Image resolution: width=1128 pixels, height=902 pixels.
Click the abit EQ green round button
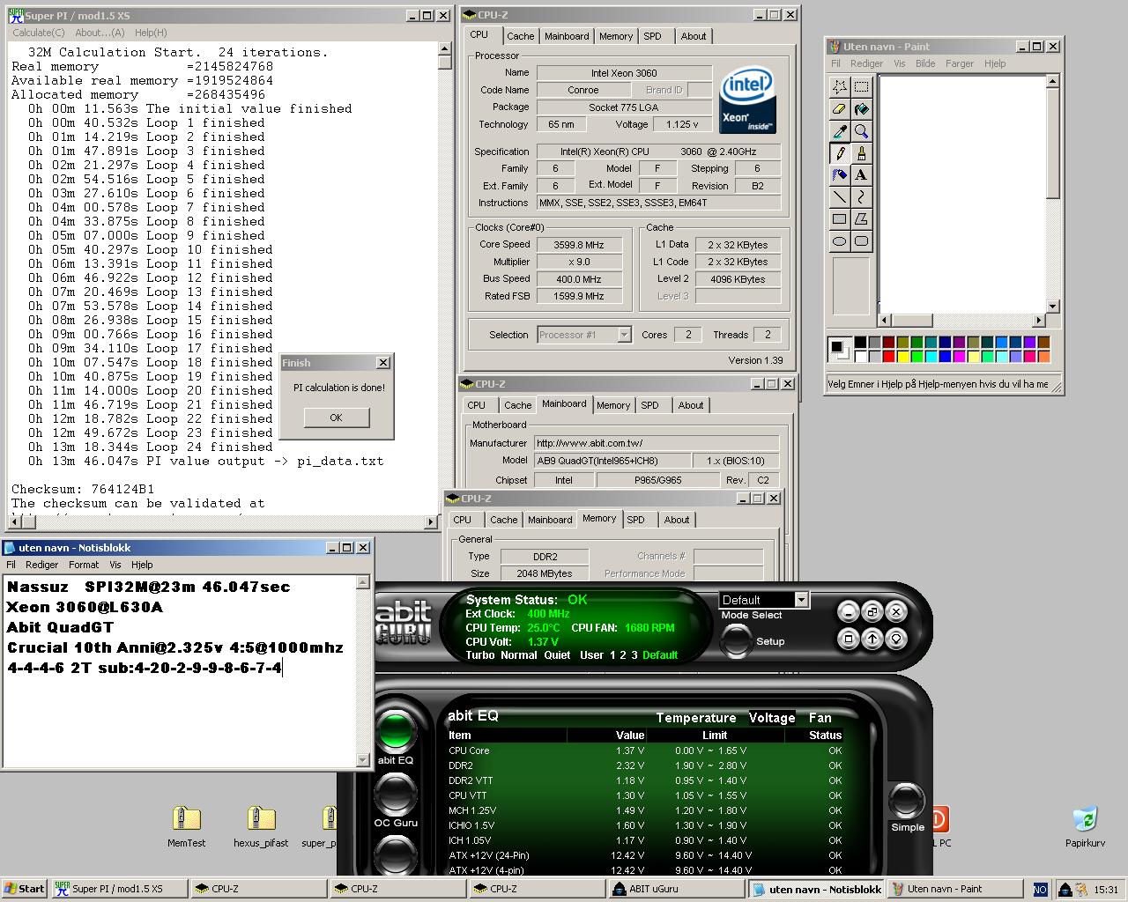(396, 730)
